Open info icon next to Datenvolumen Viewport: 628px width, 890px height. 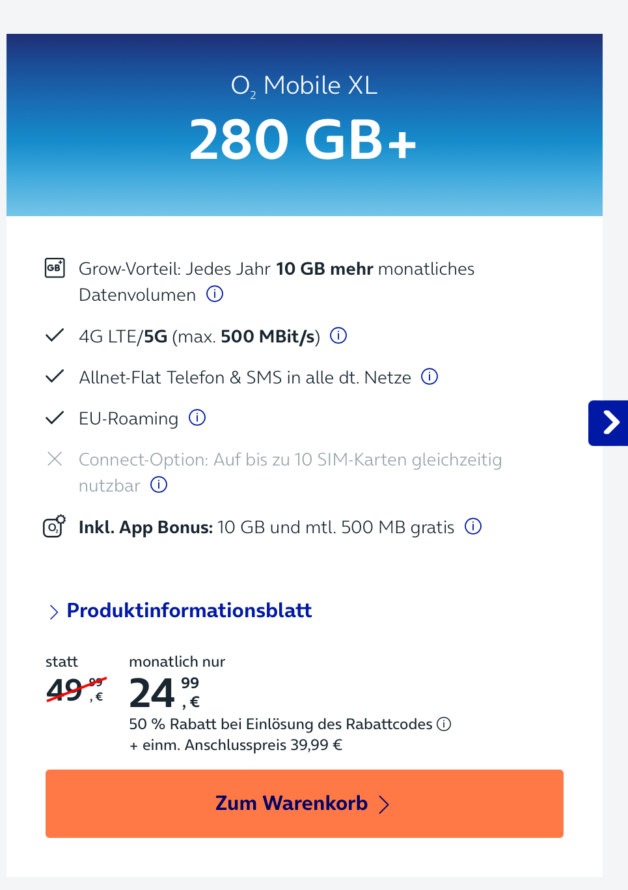215,294
